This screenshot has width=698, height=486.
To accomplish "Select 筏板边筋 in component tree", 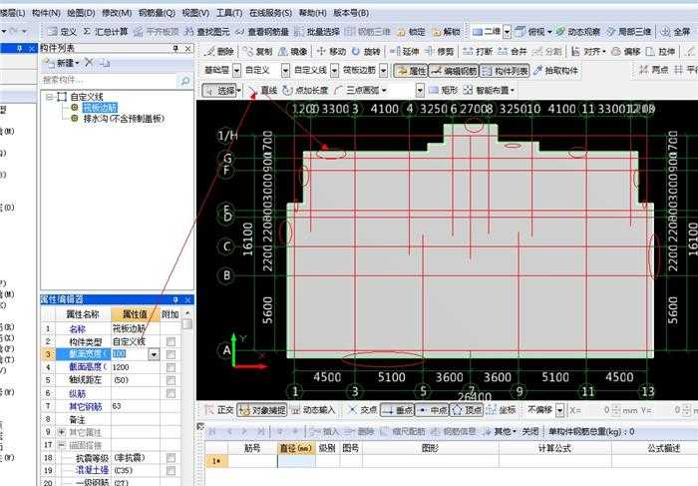I will pos(100,108).
